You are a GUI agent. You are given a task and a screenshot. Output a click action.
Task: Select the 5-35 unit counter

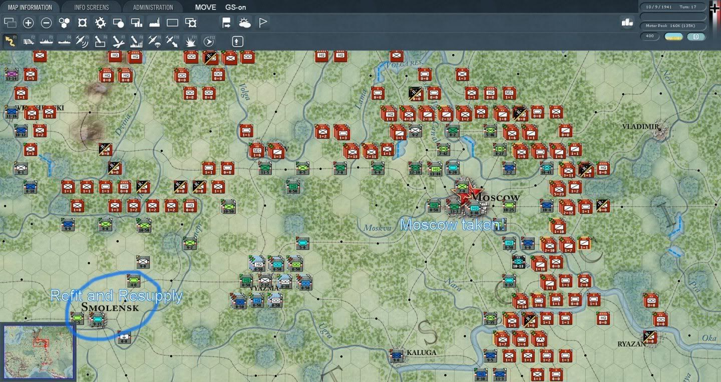pos(490,317)
